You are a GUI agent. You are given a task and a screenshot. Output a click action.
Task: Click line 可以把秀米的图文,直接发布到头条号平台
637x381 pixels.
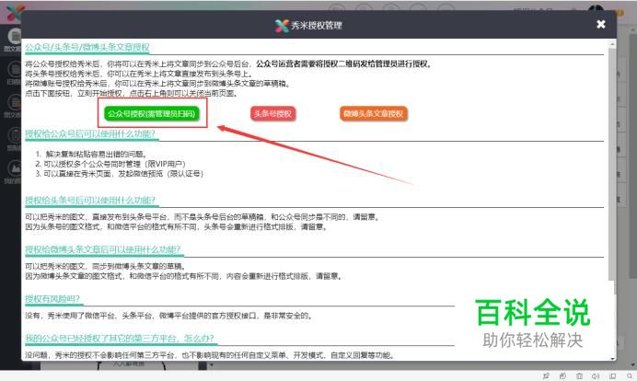point(203,217)
